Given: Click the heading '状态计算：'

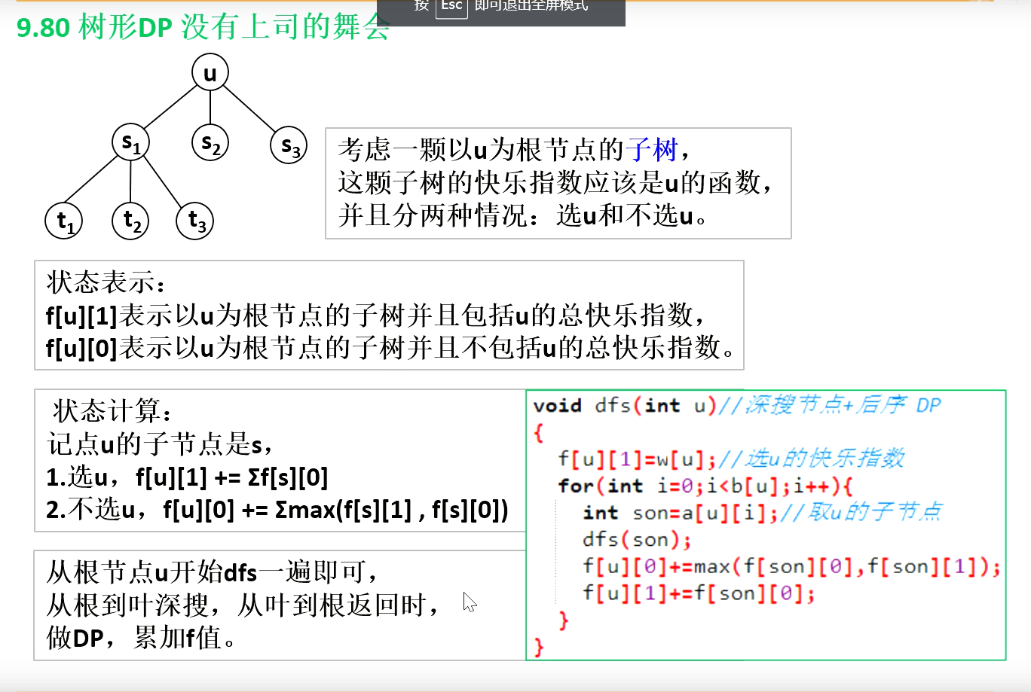Looking at the screenshot, I should click(x=113, y=411).
